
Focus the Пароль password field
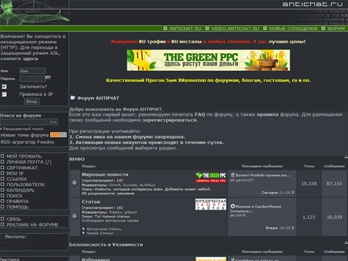(x=33, y=79)
